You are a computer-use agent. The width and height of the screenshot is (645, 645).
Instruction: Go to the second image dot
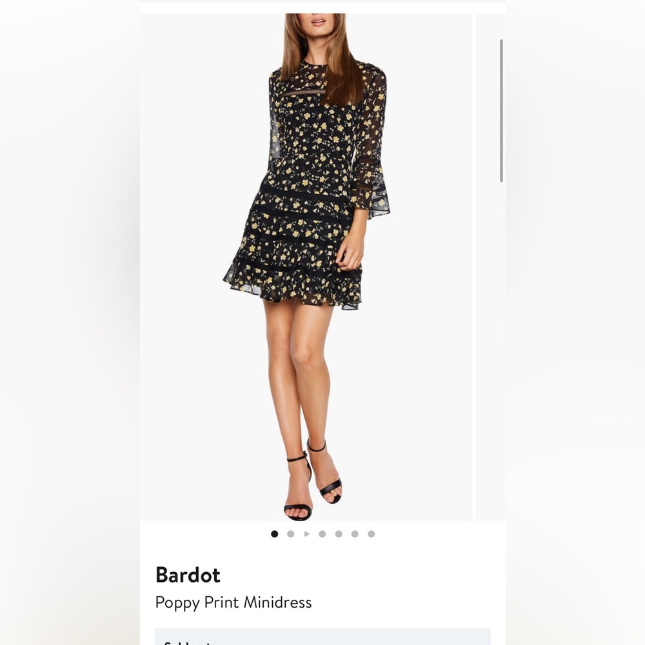tap(290, 534)
